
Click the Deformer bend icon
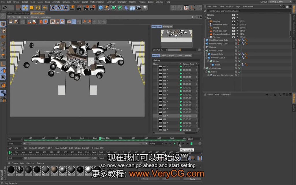[x=126, y=8]
